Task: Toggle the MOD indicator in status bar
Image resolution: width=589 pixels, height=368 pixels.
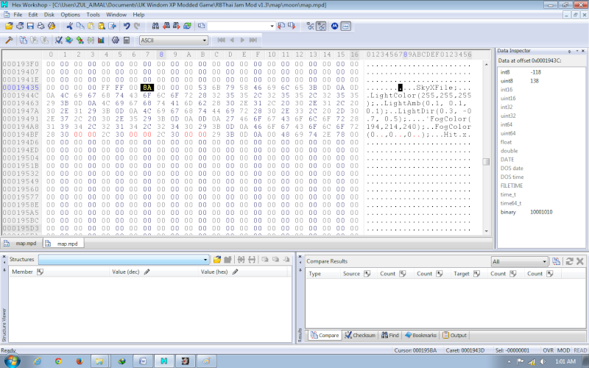Action: (563, 350)
